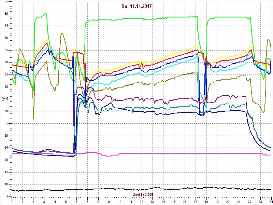Click the 25 label on the temperature axis
This screenshot has height=205, width=273.
pyautogui.click(x=6, y=148)
